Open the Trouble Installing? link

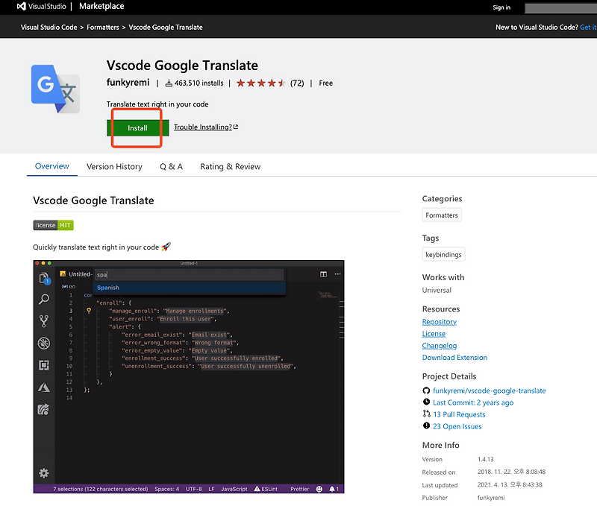point(203,127)
